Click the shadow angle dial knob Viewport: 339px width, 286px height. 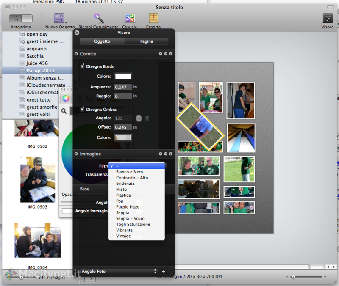(x=139, y=118)
